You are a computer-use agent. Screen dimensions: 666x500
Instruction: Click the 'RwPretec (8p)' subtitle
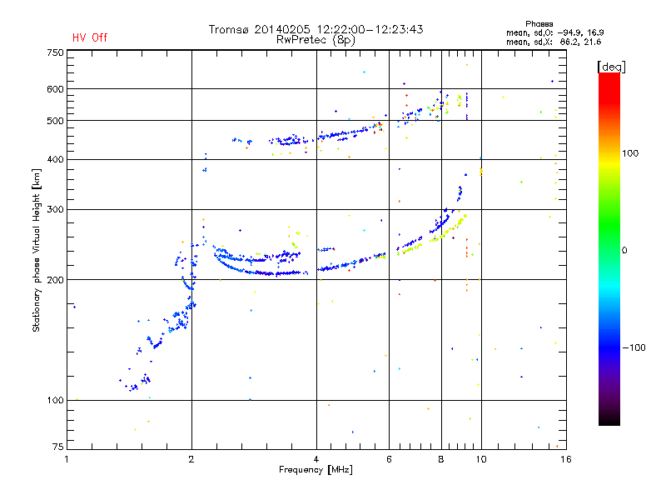click(x=316, y=40)
